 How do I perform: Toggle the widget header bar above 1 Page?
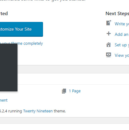point(73,79)
